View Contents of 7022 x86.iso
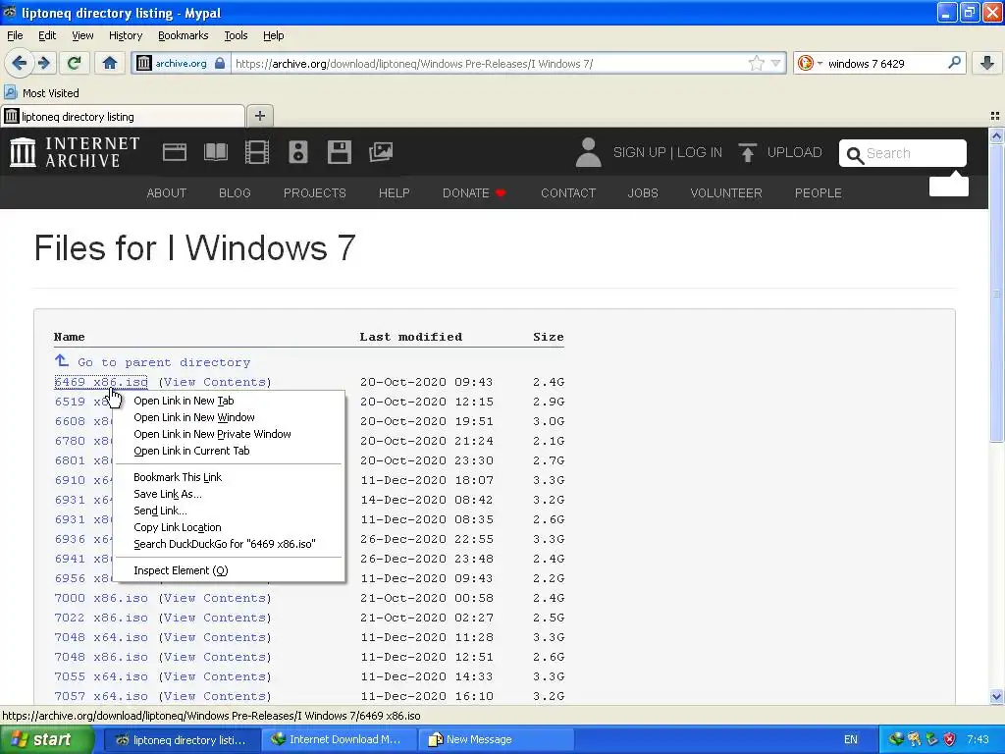 click(215, 619)
